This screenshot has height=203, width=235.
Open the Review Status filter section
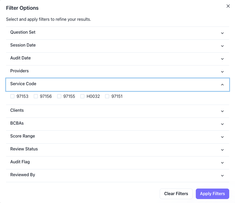(x=117, y=150)
